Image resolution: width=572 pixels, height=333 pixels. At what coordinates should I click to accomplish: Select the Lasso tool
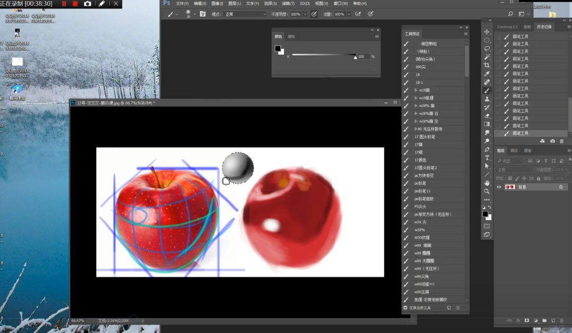[x=487, y=48]
